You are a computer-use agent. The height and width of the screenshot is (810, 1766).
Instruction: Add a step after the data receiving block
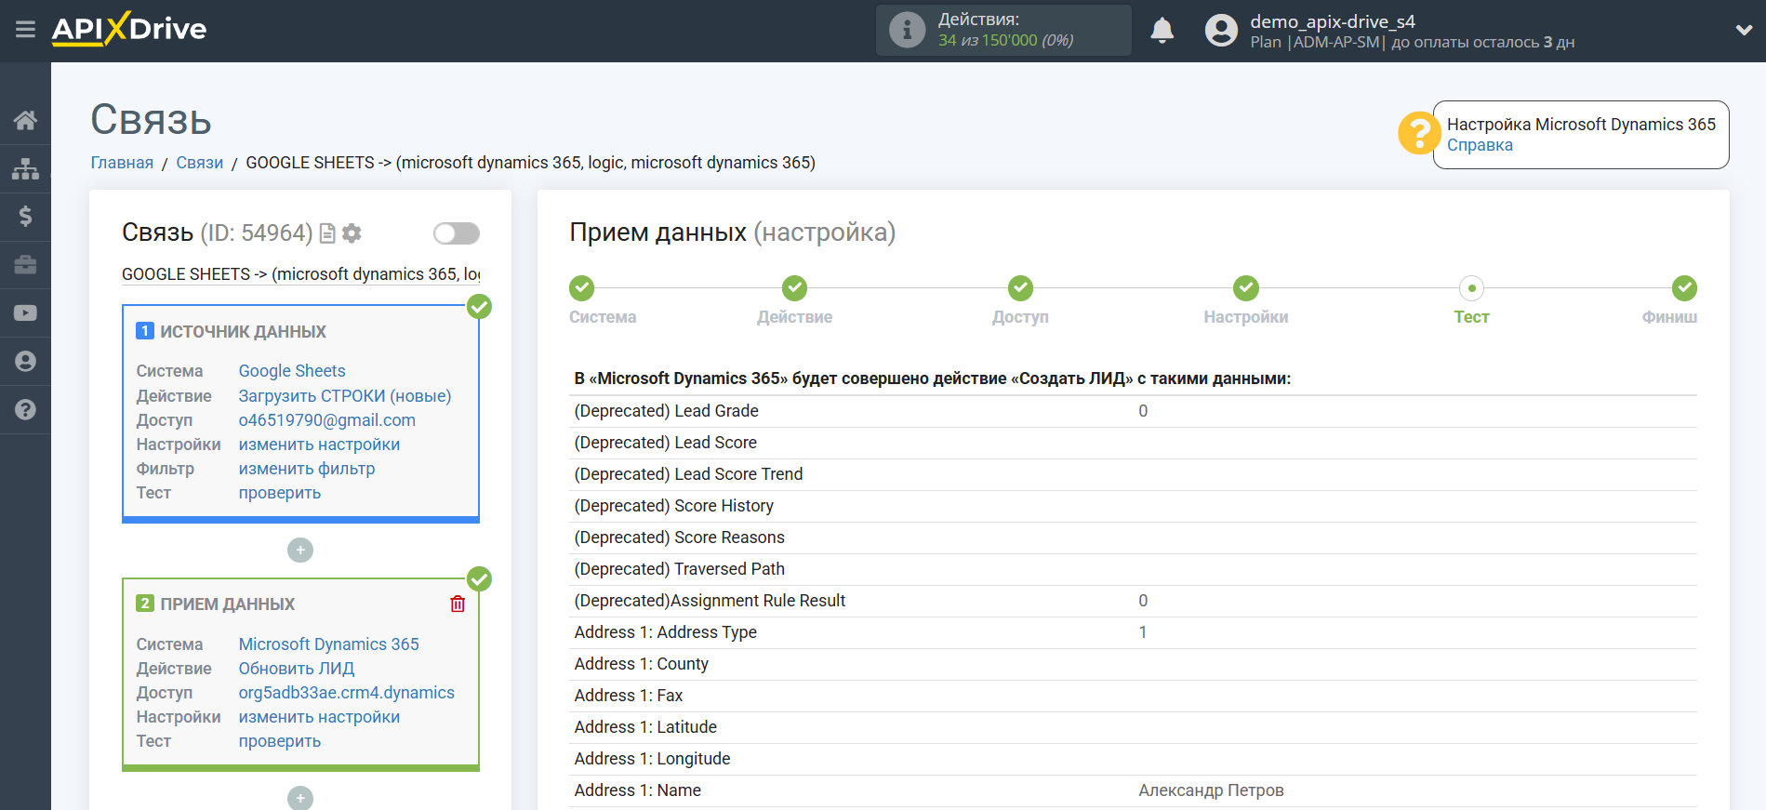(300, 798)
